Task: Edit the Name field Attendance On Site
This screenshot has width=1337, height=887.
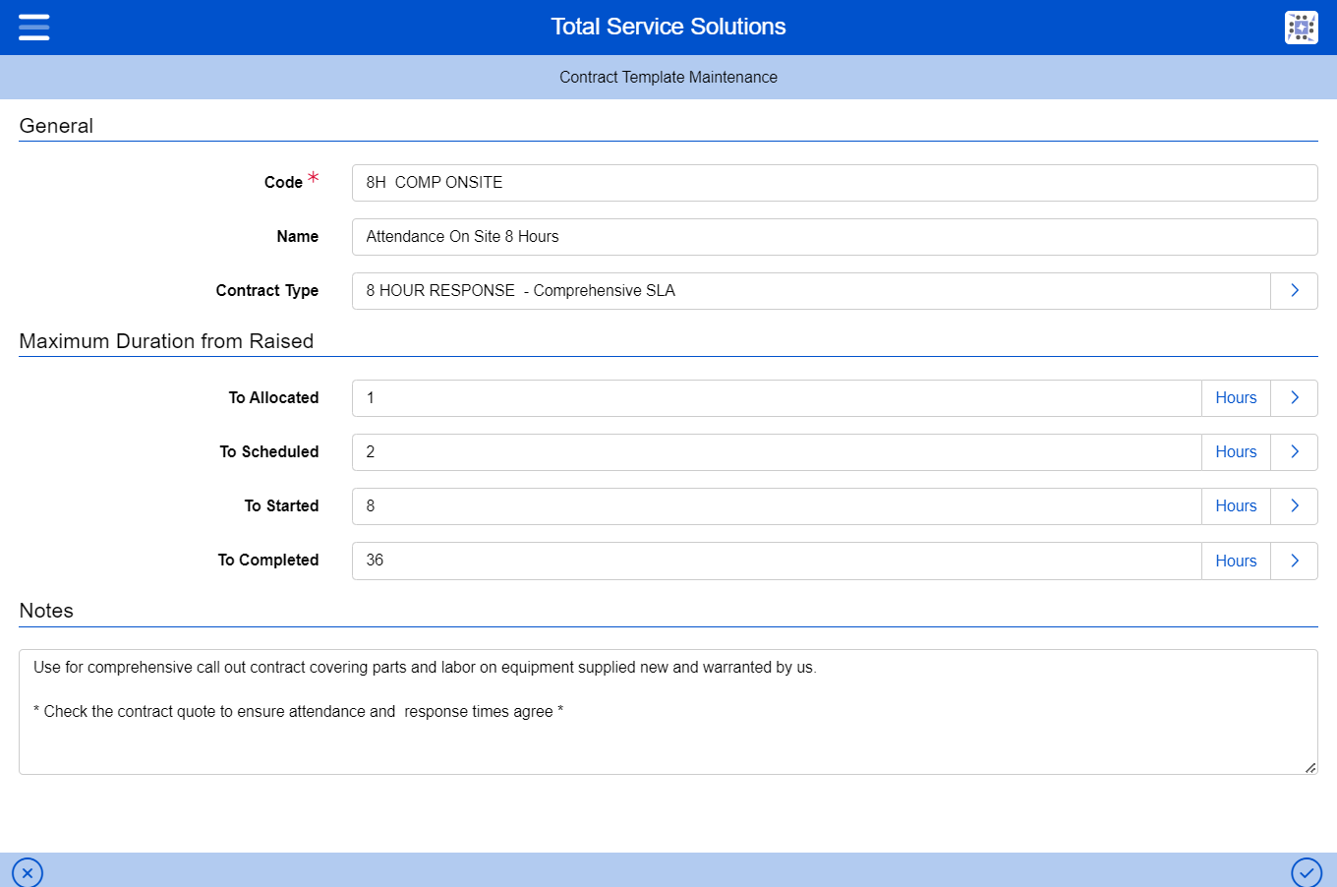Action: [835, 237]
